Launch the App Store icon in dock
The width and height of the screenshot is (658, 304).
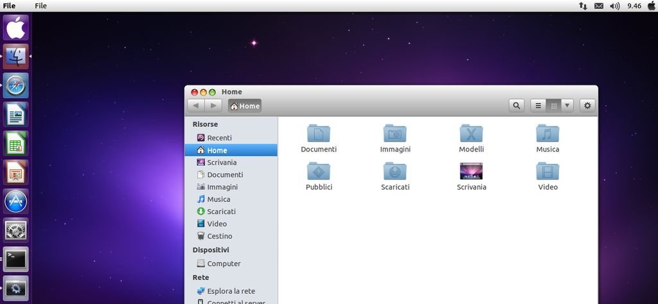click(x=15, y=201)
